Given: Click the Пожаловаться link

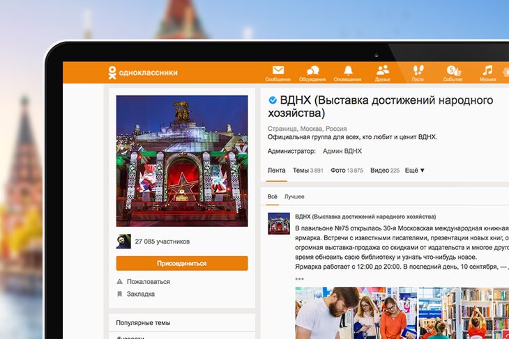Looking at the screenshot, I should [148, 282].
